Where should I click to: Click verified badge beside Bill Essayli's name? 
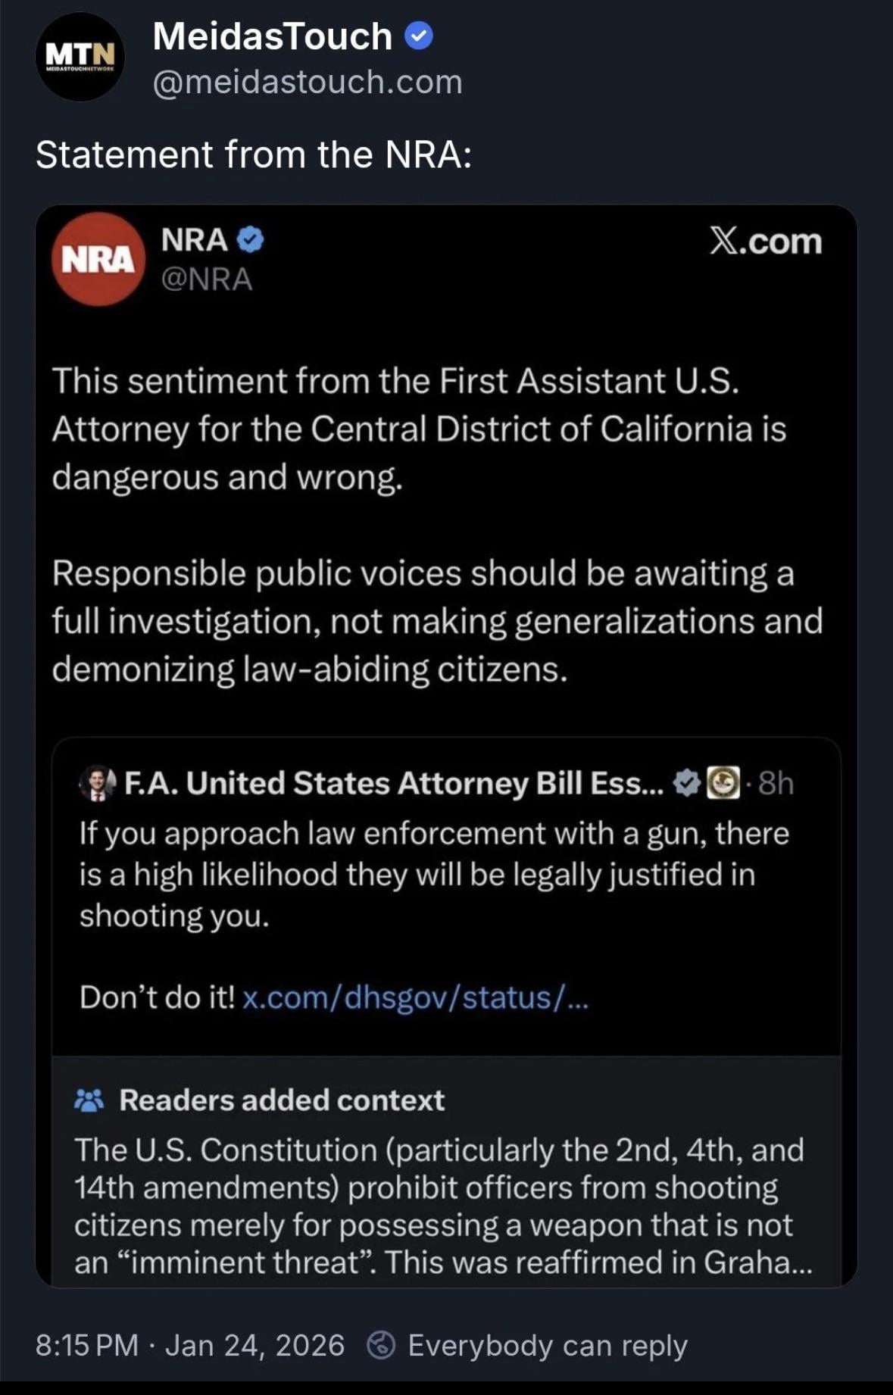(x=687, y=783)
